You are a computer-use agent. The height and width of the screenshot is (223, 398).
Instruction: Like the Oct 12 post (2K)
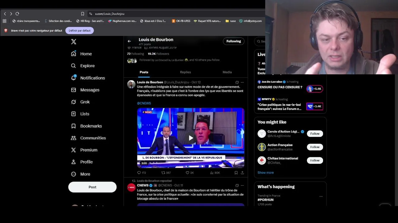(190, 173)
